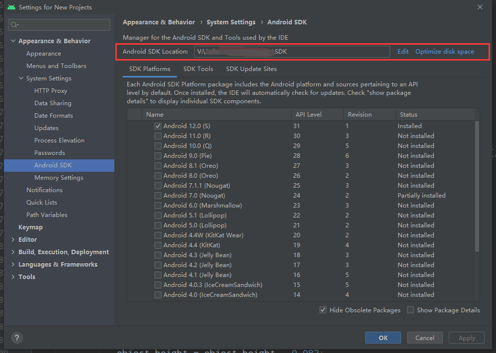
Task: Close the Settings for New Projects dialog
Action: pyautogui.click(x=480, y=7)
